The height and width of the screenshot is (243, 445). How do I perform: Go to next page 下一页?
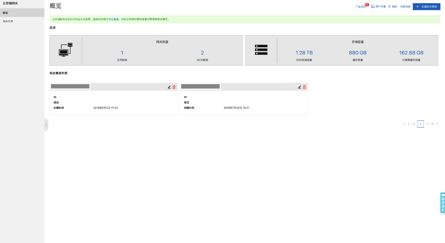pyautogui.click(x=432, y=124)
